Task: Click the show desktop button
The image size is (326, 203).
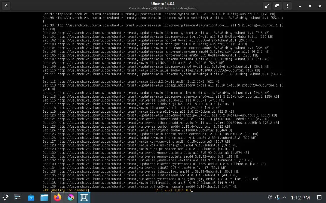Action: (x=319, y=197)
